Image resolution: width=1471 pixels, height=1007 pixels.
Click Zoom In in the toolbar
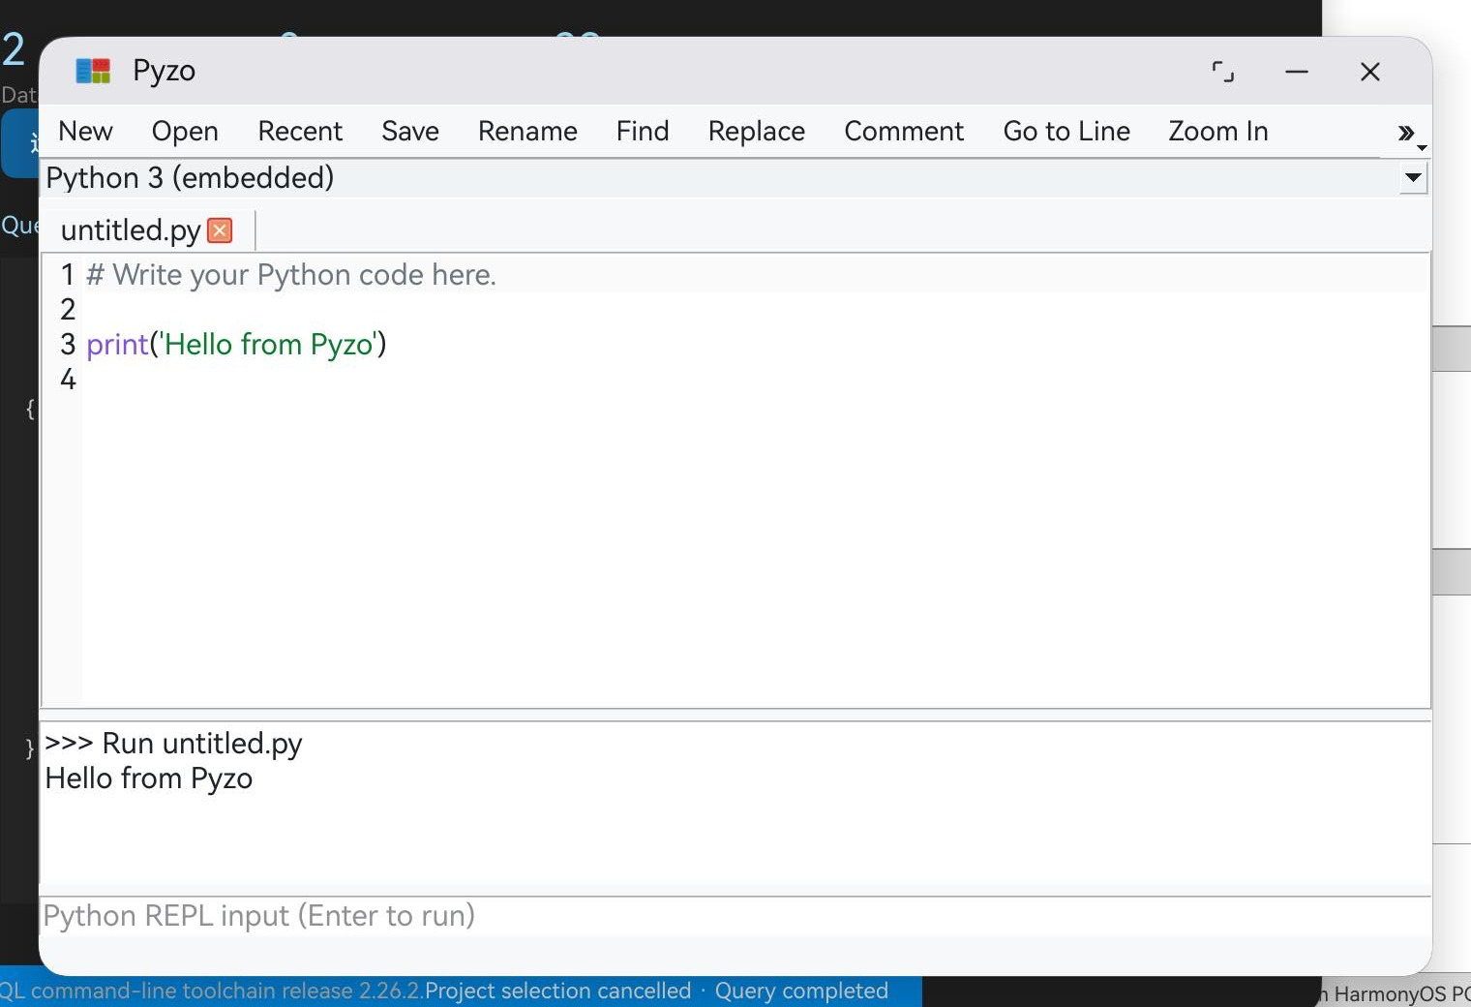coord(1218,131)
